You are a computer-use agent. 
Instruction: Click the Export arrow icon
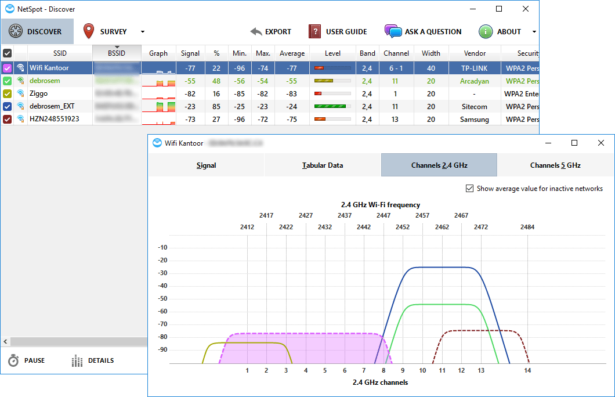click(256, 32)
